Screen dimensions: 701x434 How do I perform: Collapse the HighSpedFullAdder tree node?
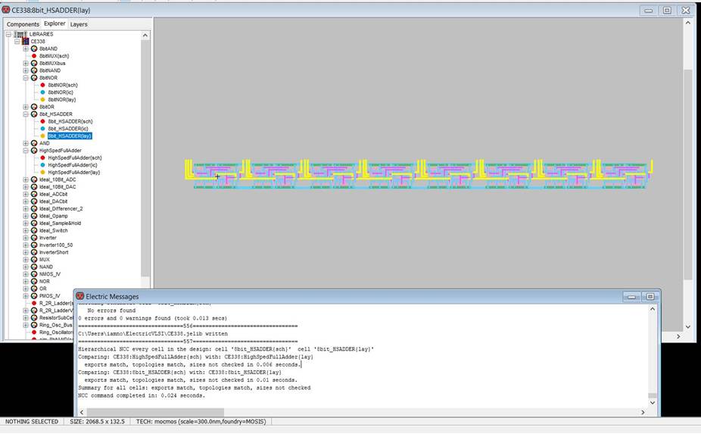coord(26,151)
